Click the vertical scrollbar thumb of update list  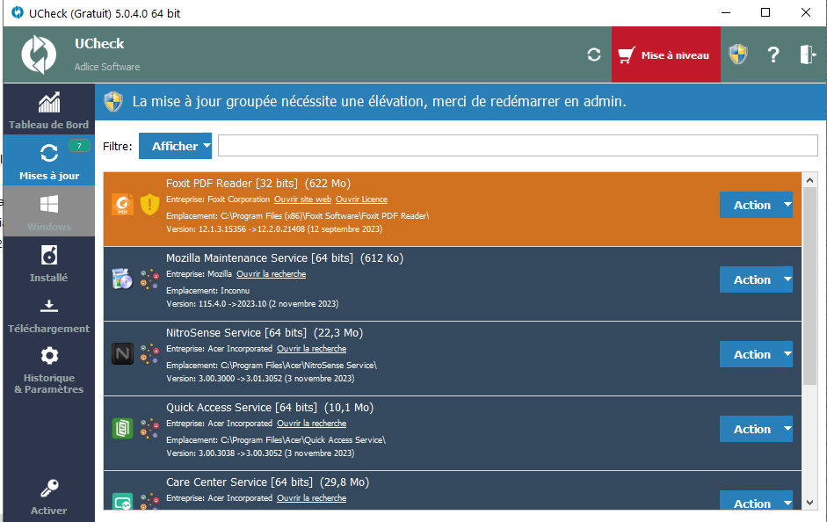point(809,286)
